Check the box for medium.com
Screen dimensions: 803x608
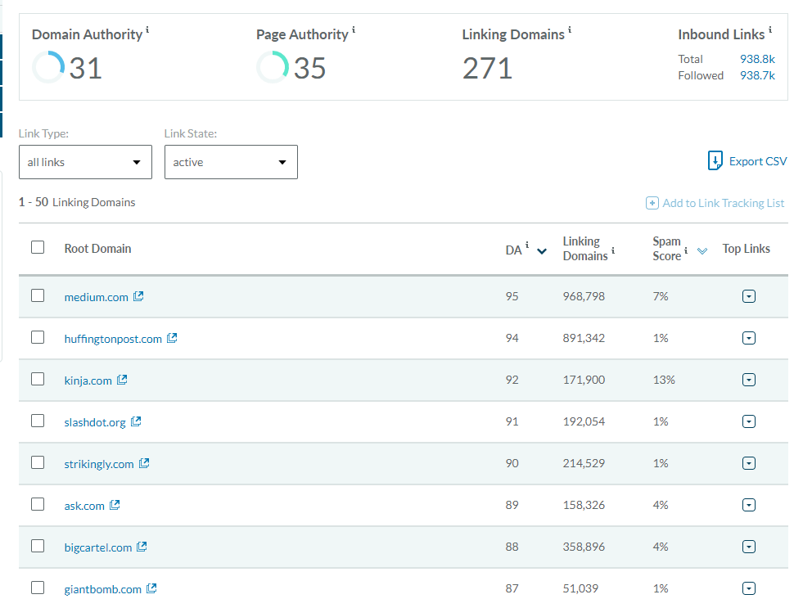38,296
